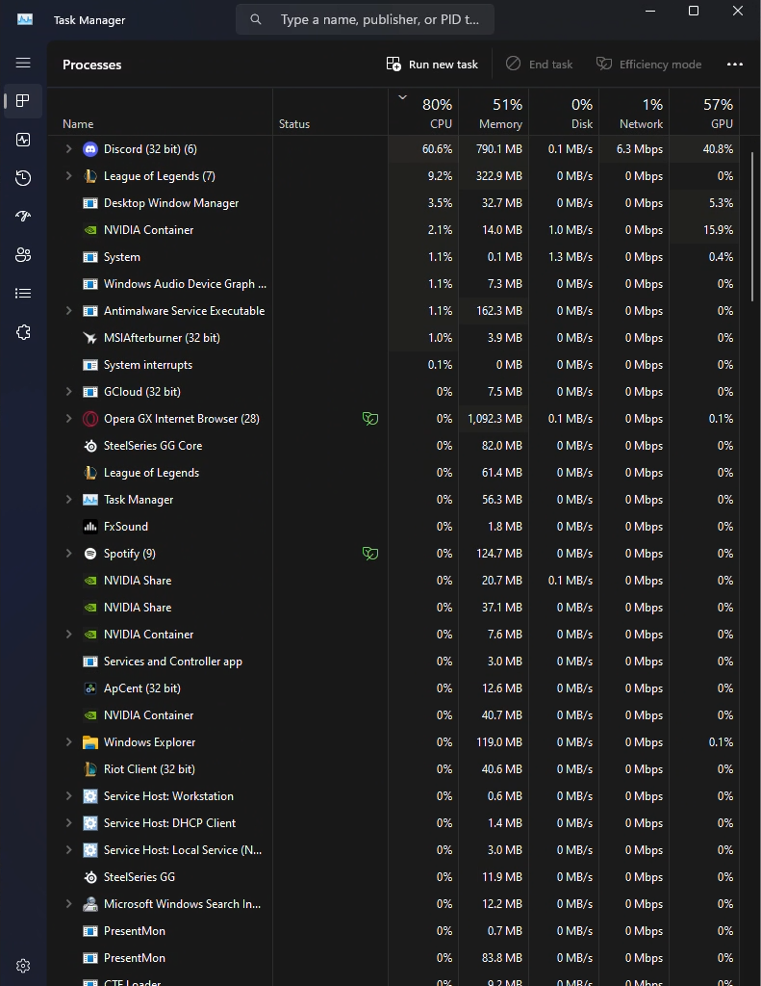Click the FxSound process icon
This screenshot has height=986, width=761.
[x=90, y=527]
